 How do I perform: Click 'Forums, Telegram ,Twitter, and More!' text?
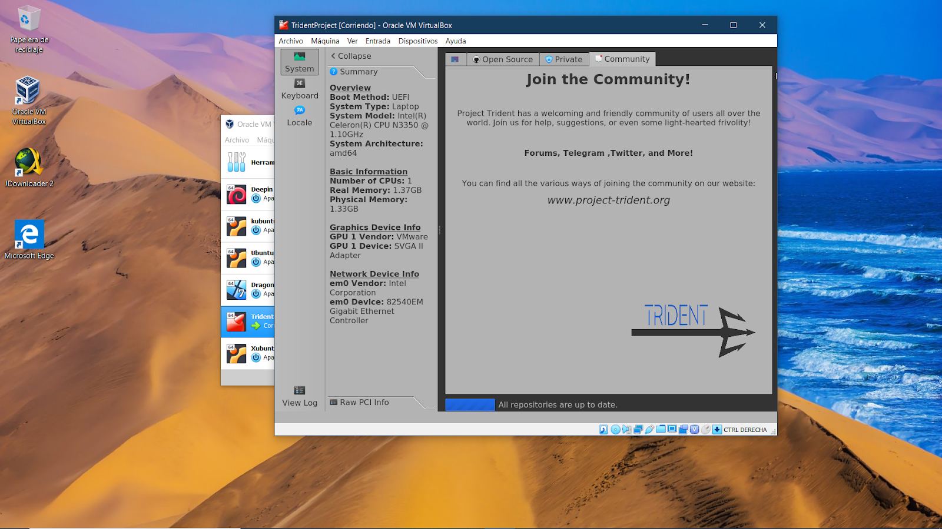(609, 153)
